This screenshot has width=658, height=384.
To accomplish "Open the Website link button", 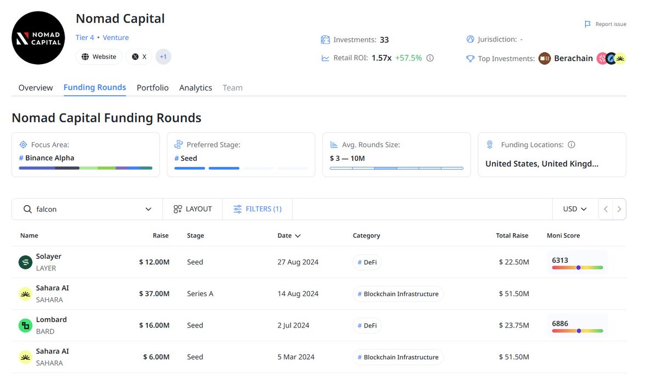I will pos(99,57).
